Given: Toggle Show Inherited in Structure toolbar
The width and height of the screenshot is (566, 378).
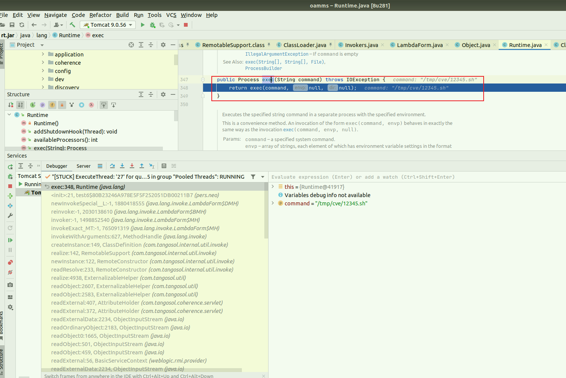Looking at the screenshot, I should pos(33,105).
